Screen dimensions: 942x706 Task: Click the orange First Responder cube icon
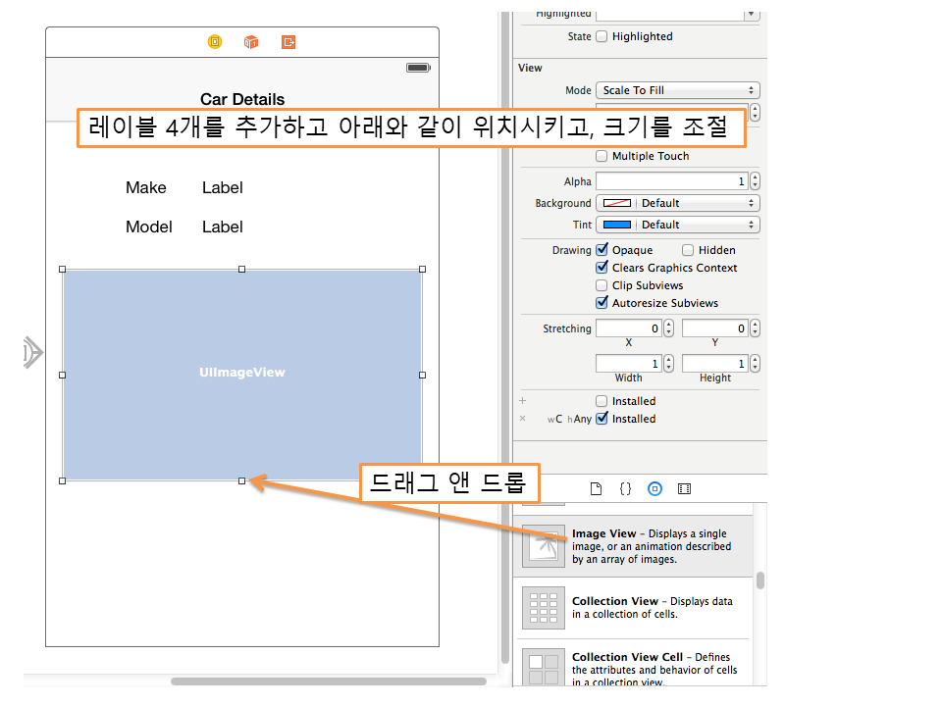point(251,42)
